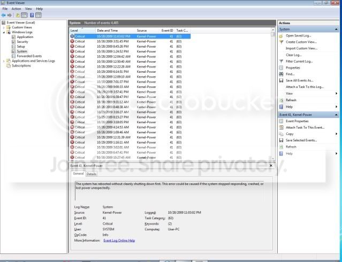Open the Action menu
The image size is (342, 262).
[x=16, y=9]
